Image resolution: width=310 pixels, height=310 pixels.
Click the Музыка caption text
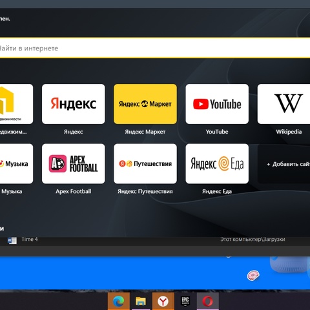pos(12,191)
